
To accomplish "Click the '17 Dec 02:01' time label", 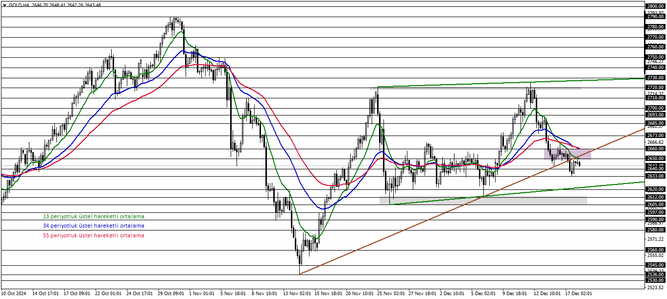I will [x=578, y=294].
